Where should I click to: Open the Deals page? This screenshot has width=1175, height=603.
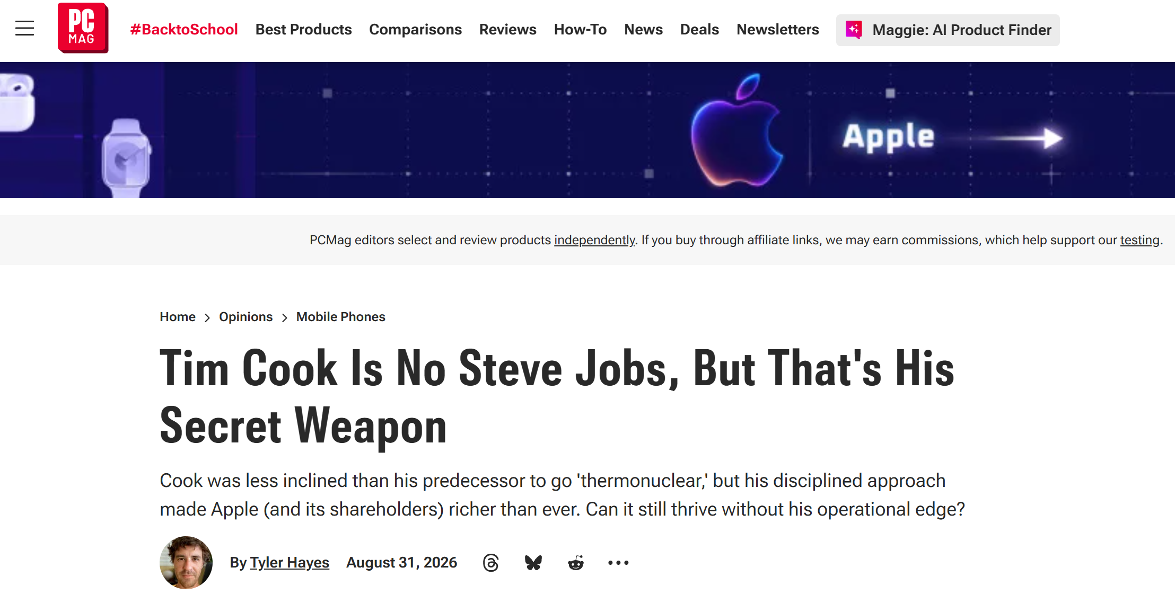(x=699, y=29)
